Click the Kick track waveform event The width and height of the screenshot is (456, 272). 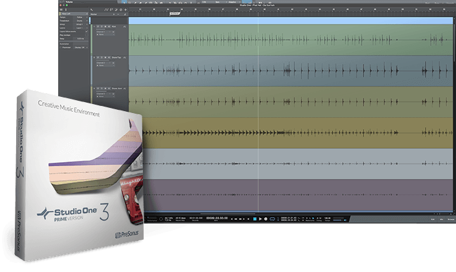click(x=290, y=40)
